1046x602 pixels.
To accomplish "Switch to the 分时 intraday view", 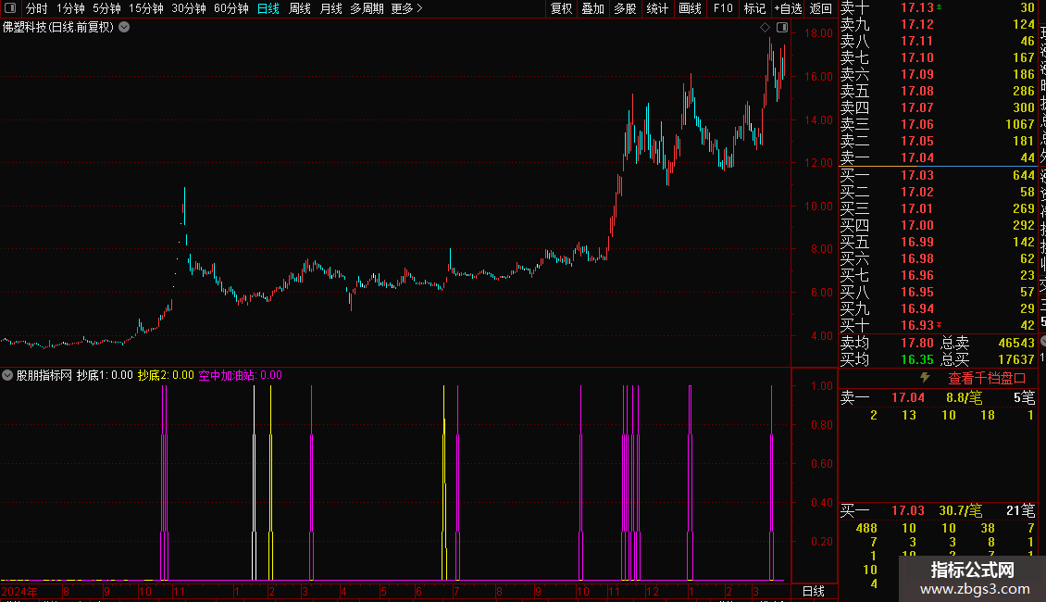I will coord(37,8).
